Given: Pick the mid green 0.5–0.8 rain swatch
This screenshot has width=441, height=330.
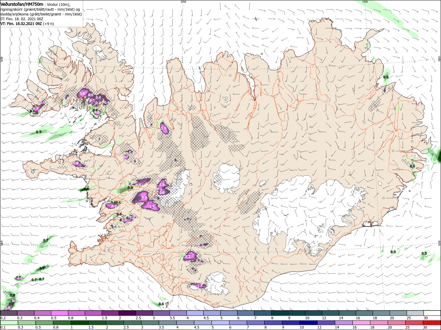Looking at the screenshot, I should (x=44, y=323).
